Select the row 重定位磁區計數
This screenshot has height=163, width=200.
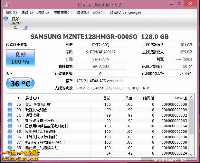(x=97, y=104)
